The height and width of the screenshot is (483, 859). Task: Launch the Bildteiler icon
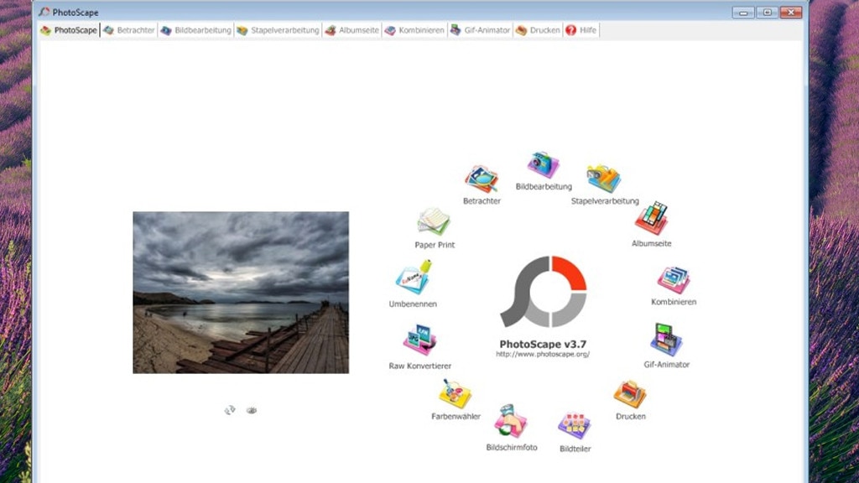coord(575,426)
